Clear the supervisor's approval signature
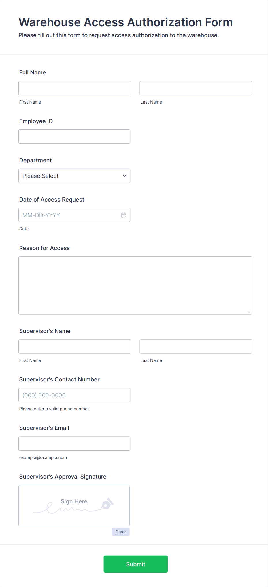Screen dimensions: 268x587 point(120,532)
